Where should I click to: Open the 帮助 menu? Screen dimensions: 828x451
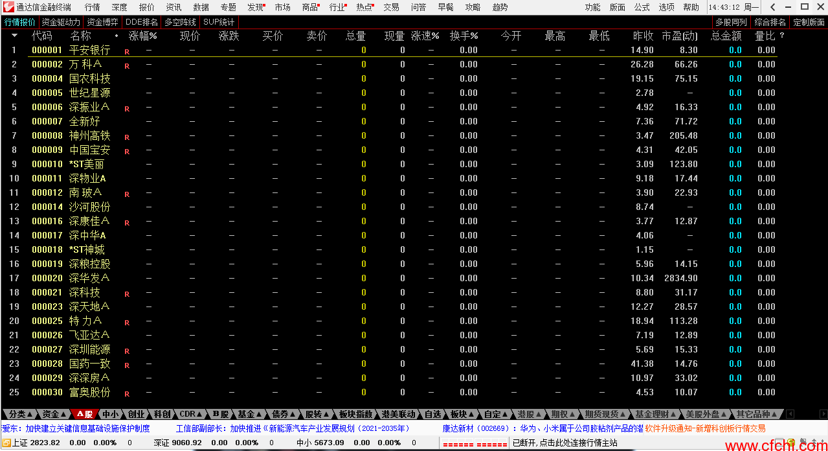691,7
